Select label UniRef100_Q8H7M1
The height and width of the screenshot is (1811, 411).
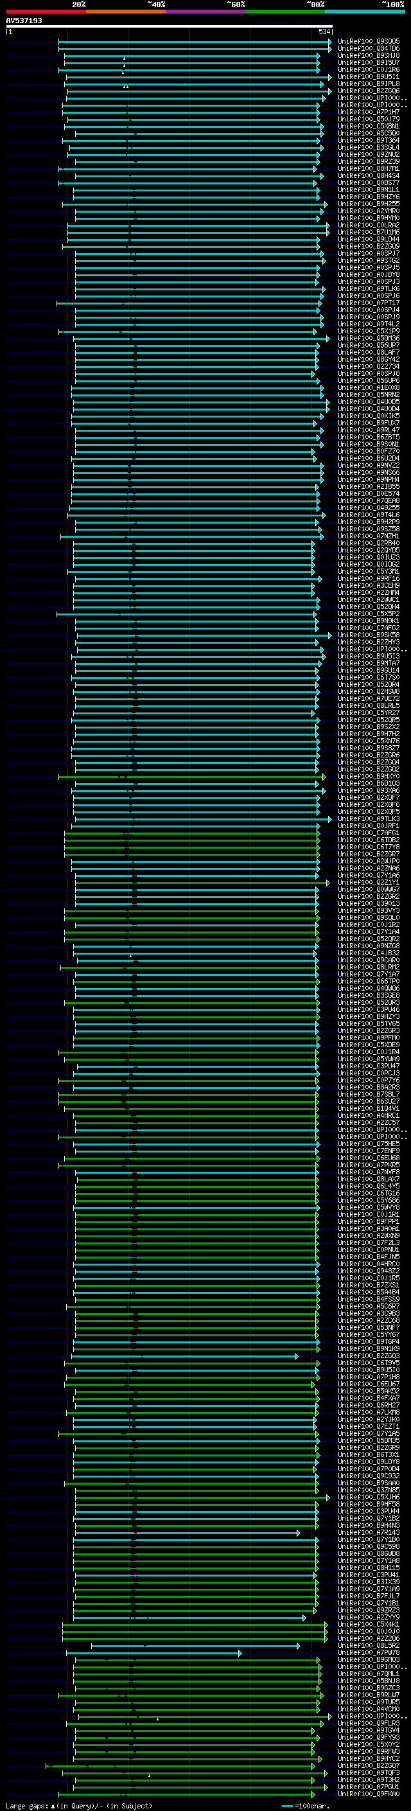(x=369, y=169)
